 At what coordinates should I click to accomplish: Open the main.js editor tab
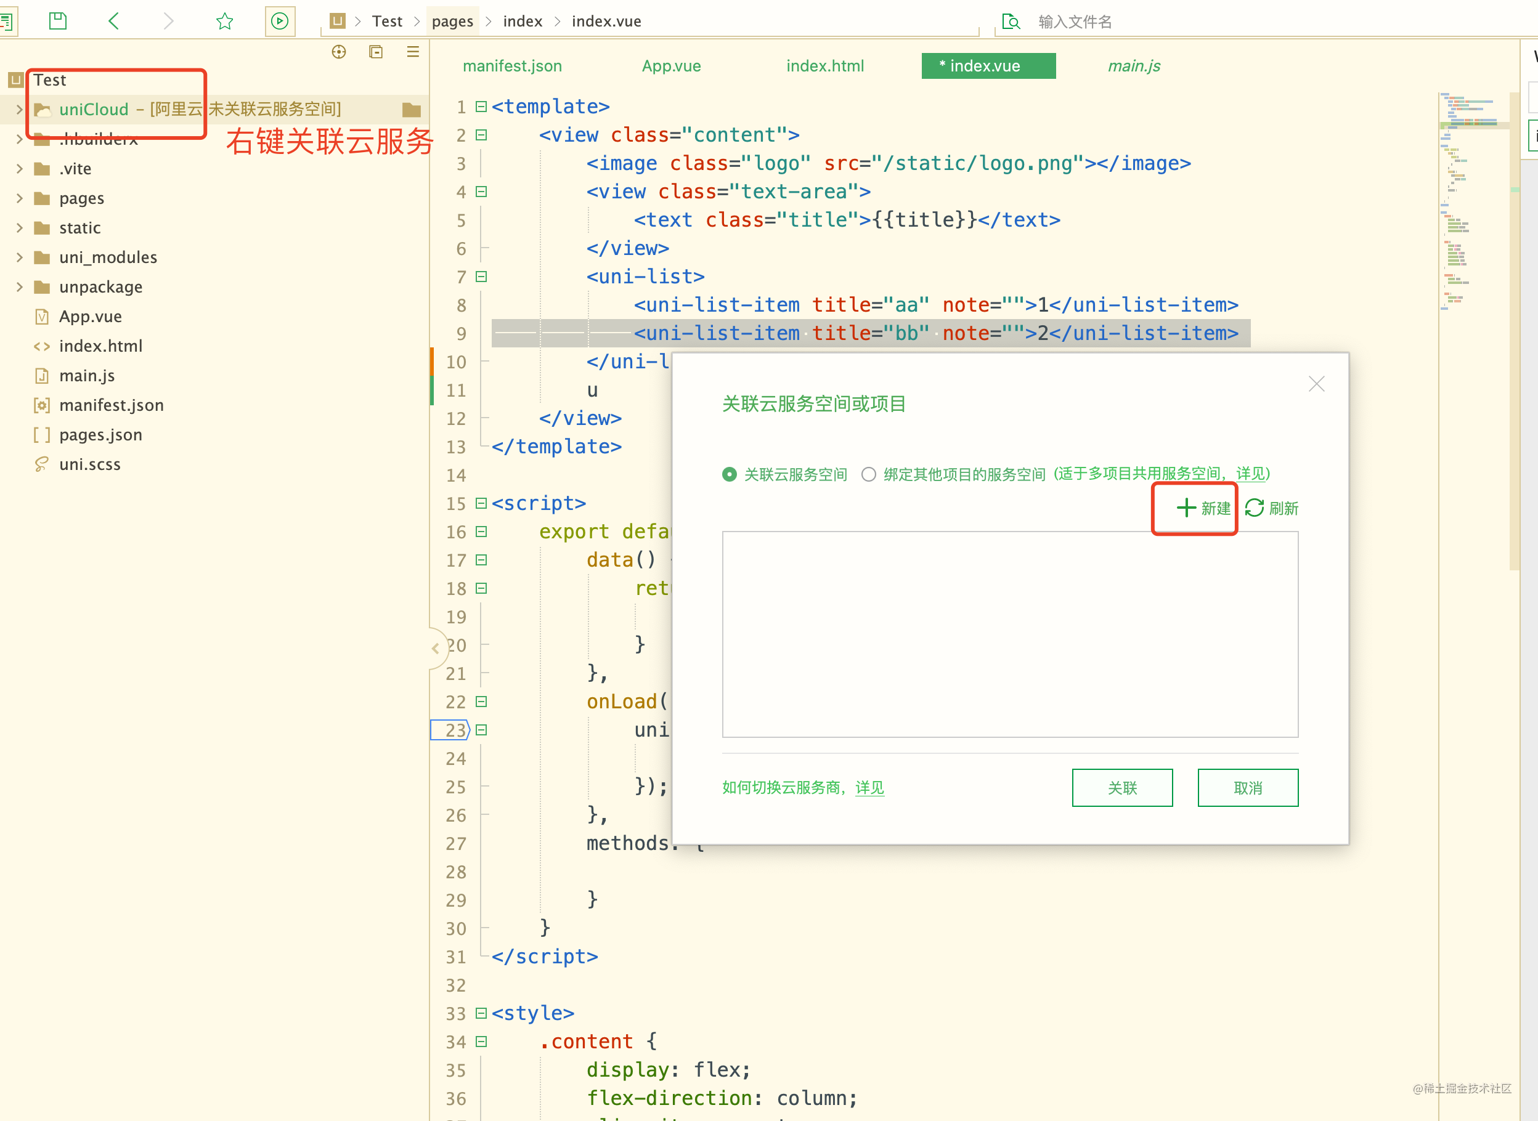[x=1134, y=66]
